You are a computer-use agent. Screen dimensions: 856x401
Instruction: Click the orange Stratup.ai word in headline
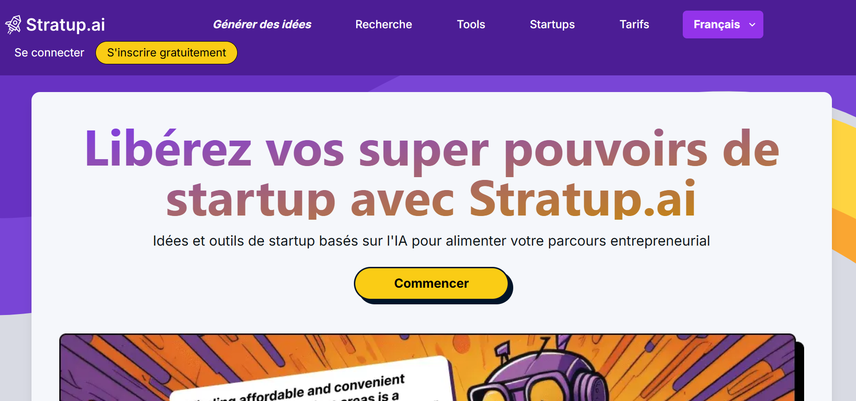tap(582, 199)
